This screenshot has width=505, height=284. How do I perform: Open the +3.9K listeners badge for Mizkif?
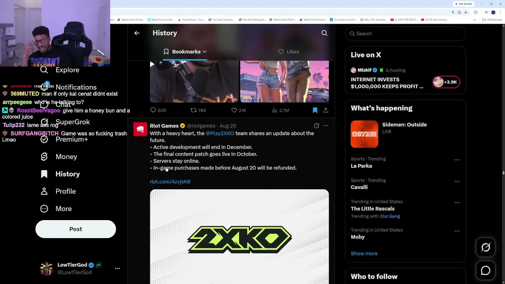446,82
